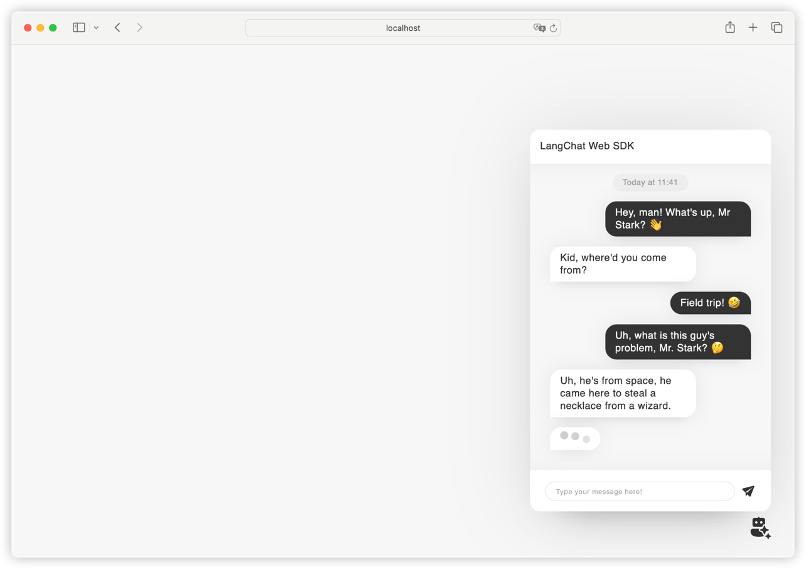Focus the 'Type your message here!' field
The height and width of the screenshot is (569, 806).
tap(639, 491)
